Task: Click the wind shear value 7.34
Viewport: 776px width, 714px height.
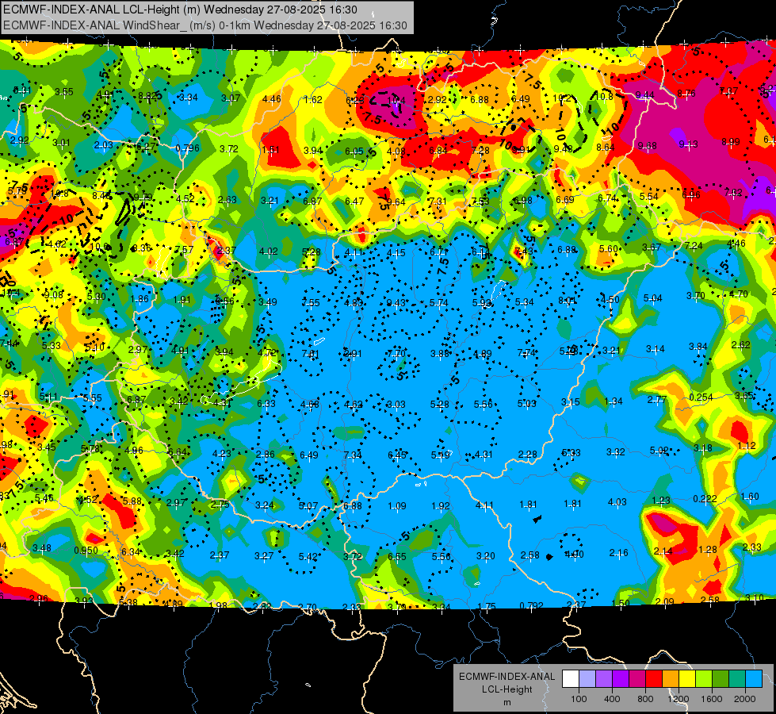Action: pyautogui.click(x=353, y=455)
